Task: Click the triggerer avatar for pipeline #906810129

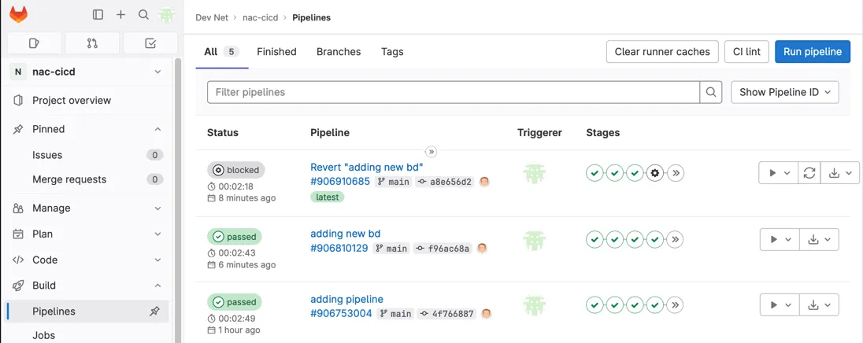Action: click(x=534, y=238)
